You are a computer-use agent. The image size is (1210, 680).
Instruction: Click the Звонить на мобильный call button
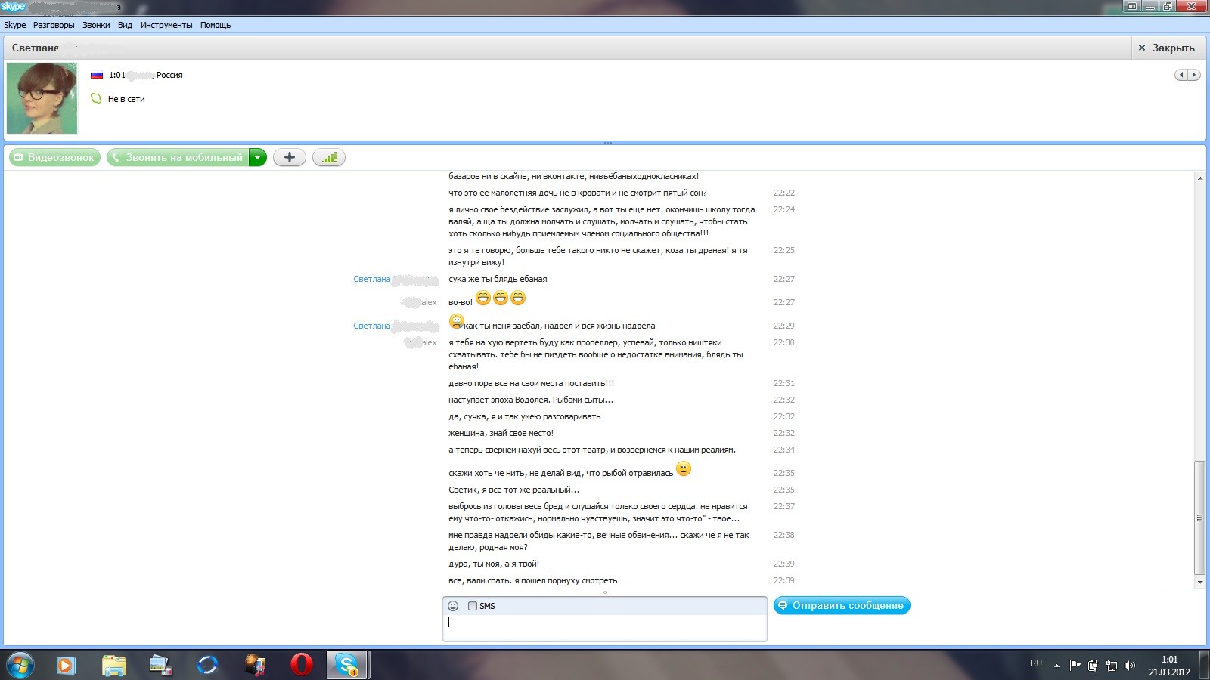178,158
